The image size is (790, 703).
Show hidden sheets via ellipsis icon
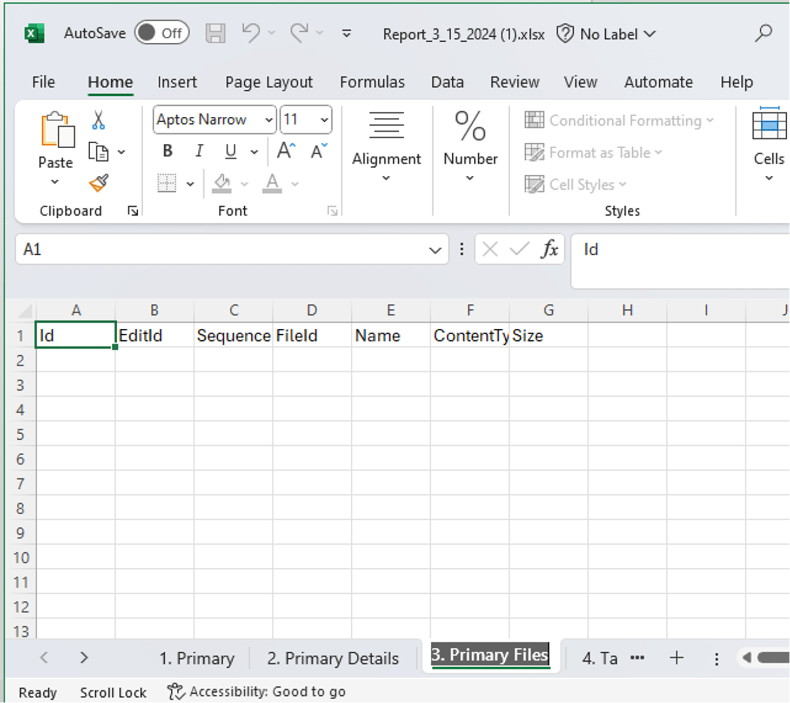click(x=638, y=658)
